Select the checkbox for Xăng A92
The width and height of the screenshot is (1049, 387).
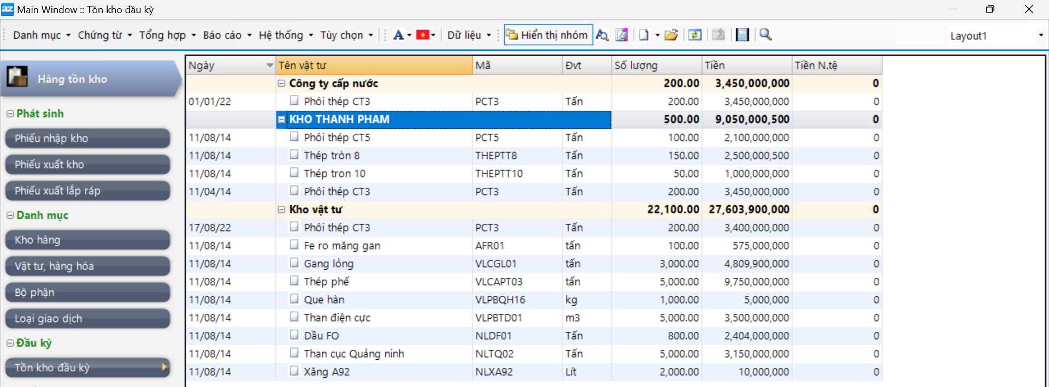(294, 371)
